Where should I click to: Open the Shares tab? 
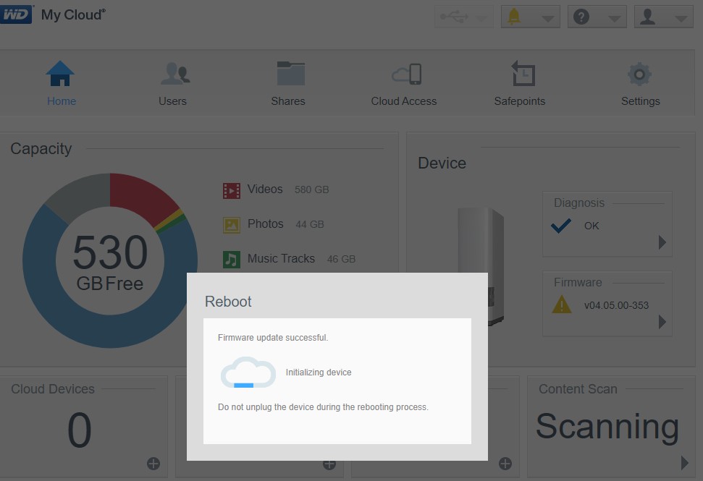click(x=288, y=84)
